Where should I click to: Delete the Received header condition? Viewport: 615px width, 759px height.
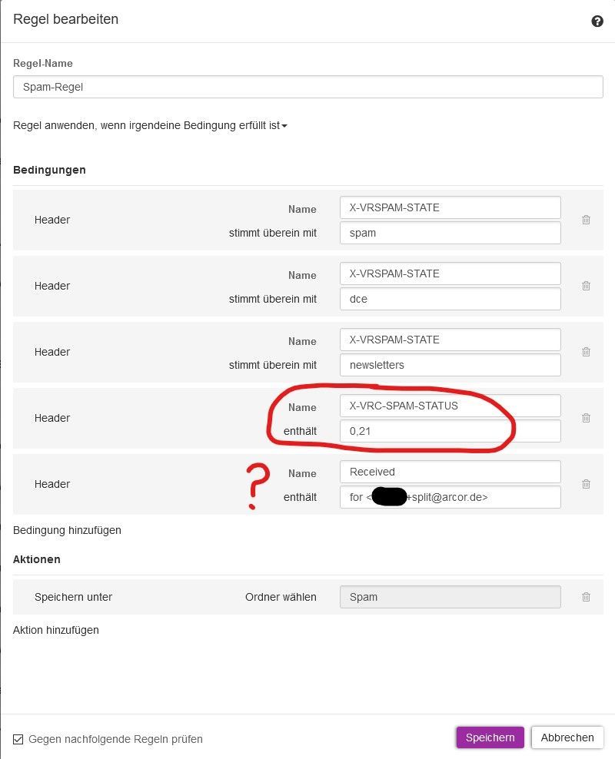(586, 484)
